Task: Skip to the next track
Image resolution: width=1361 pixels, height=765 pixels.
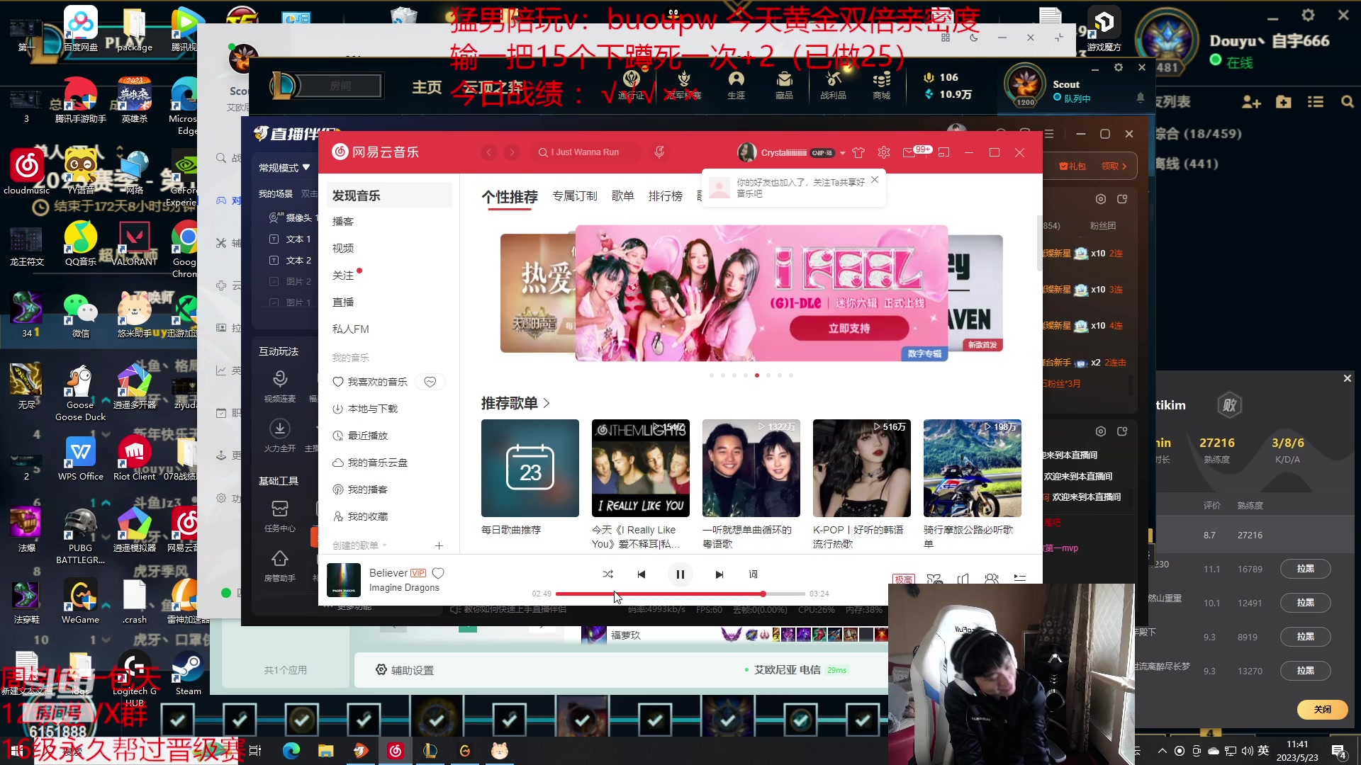Action: [719, 574]
